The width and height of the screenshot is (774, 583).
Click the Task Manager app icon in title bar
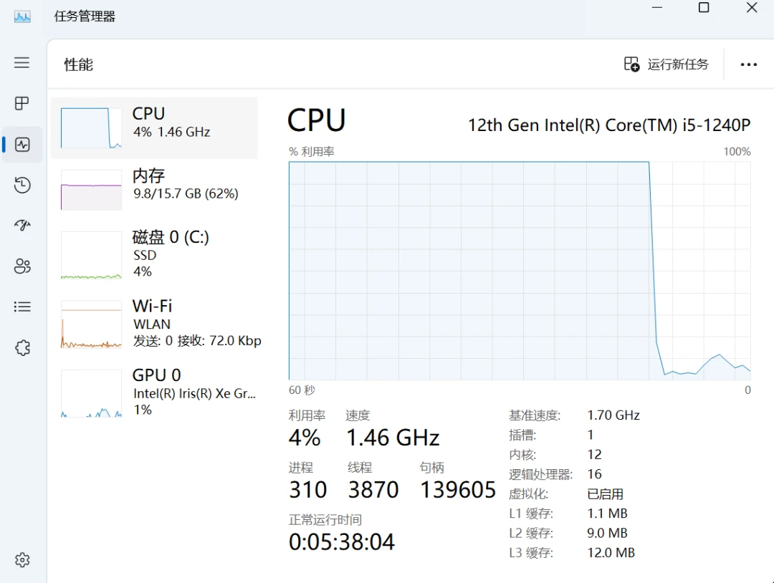22,16
